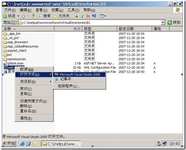Viewport: 186px width, 150px height.
Task: Toggle the 文件夹 folders pane button
Action: tap(61, 16)
